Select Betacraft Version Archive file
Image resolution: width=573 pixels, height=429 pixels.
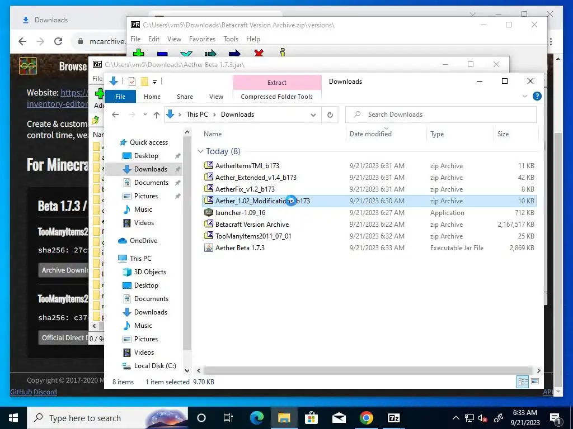point(369,225)
